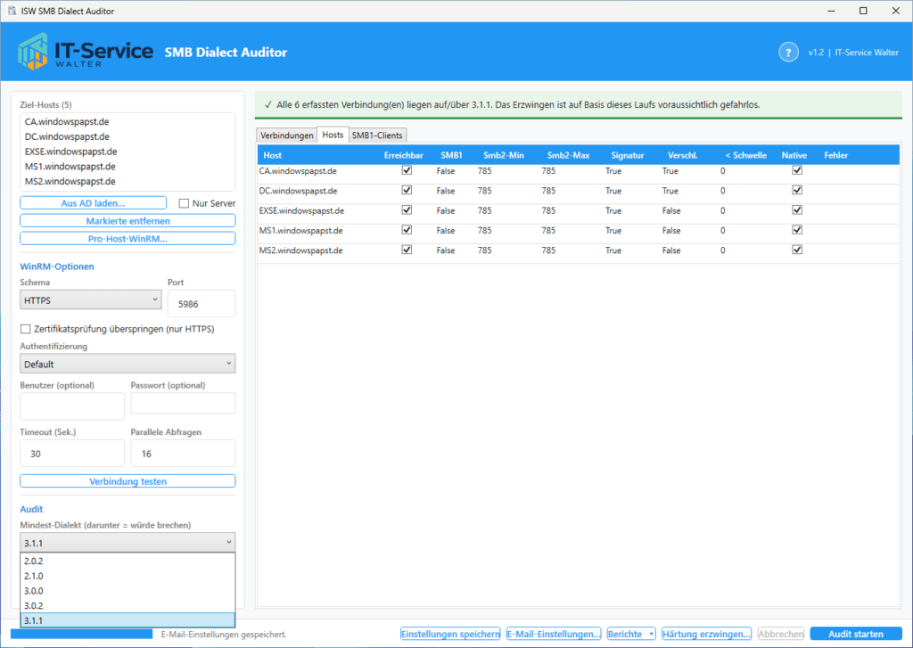Select dialect 2.1.0 from list
The height and width of the screenshot is (648, 913).
[127, 576]
